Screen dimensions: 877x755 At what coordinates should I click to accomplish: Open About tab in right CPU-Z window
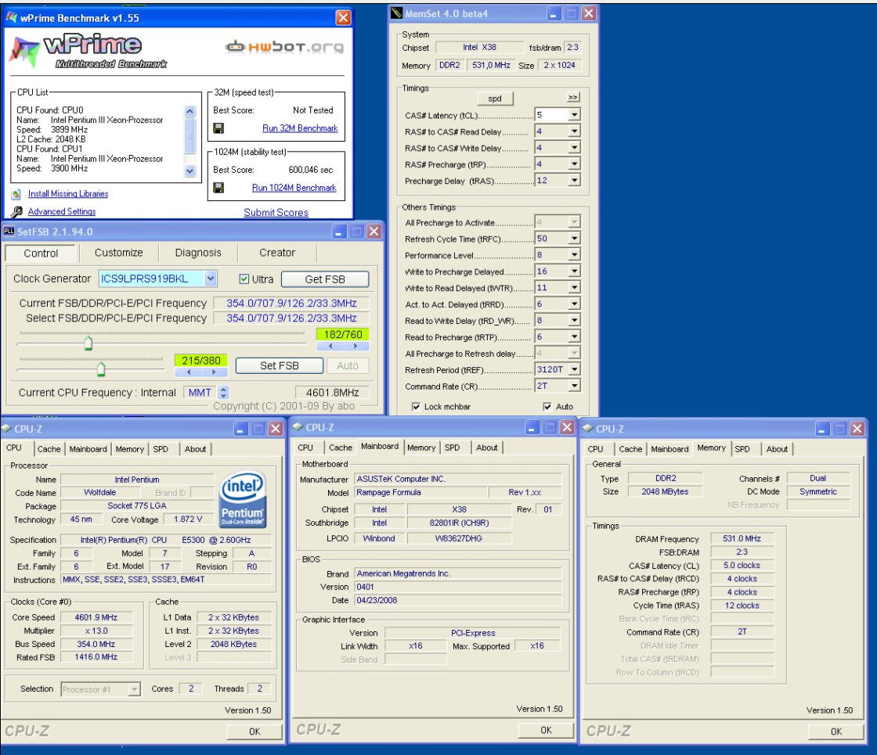point(777,449)
